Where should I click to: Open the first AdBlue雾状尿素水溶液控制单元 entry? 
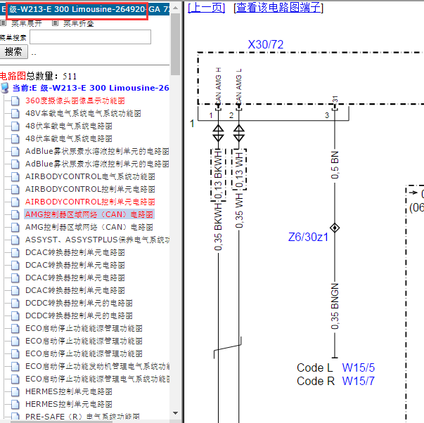(97, 151)
